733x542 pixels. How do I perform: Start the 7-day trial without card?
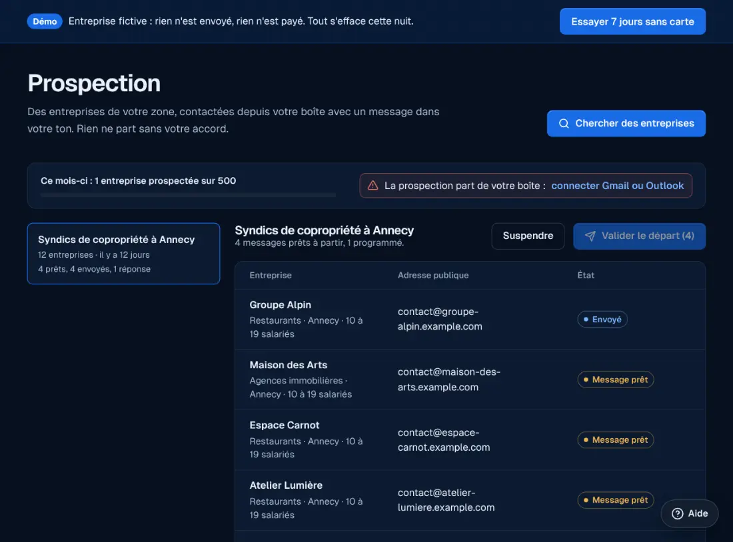632,21
